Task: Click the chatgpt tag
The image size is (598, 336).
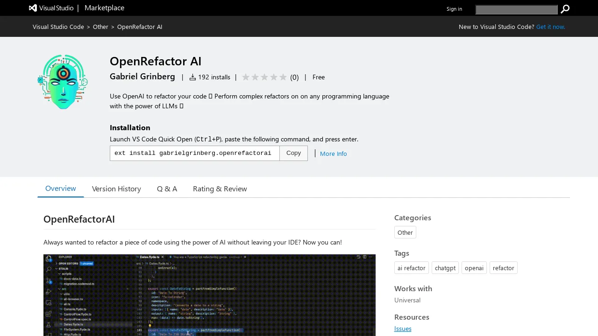Action: coord(445,268)
